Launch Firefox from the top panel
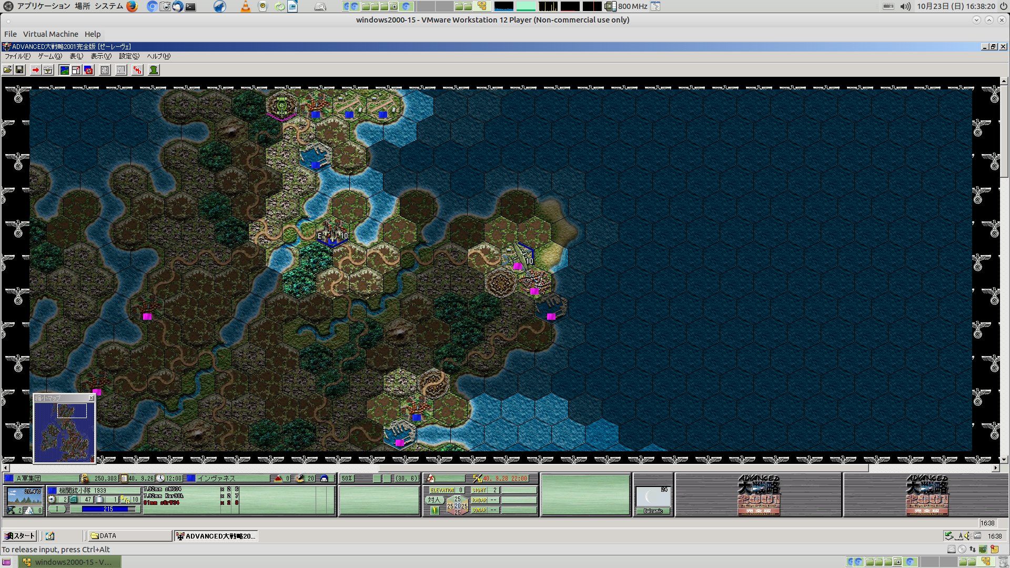The image size is (1010, 568). pyautogui.click(x=132, y=6)
